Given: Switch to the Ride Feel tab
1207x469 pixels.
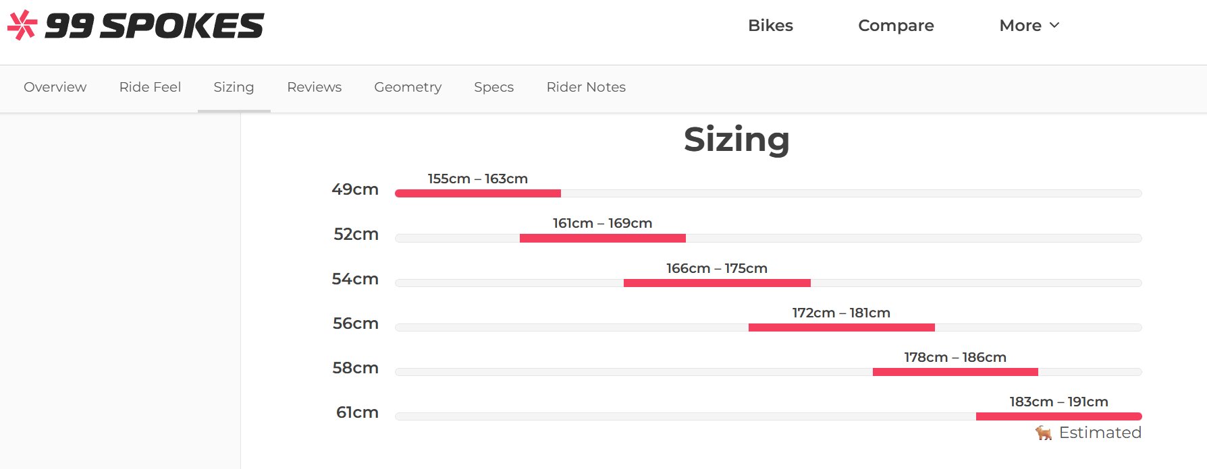Looking at the screenshot, I should point(150,87).
